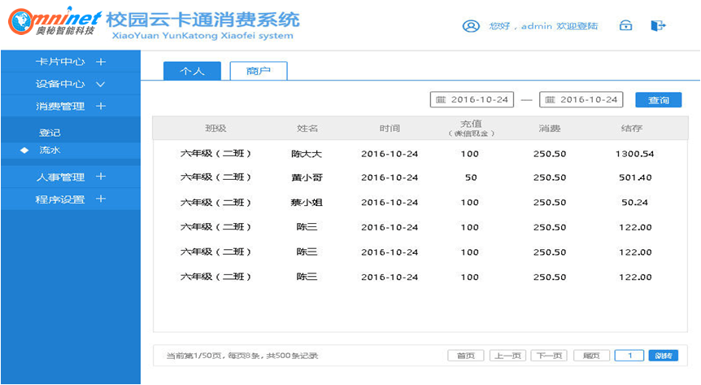Image resolution: width=701 pixels, height=385 pixels.
Task: Switch to the 商户 tab
Action: 259,71
